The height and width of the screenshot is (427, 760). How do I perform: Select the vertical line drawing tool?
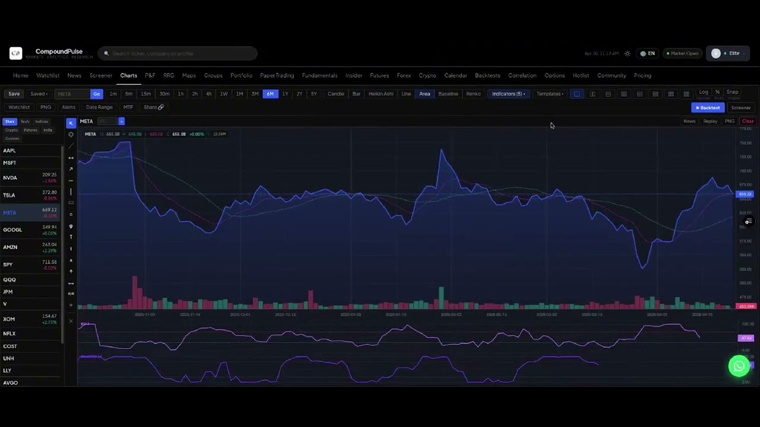pyautogui.click(x=71, y=192)
